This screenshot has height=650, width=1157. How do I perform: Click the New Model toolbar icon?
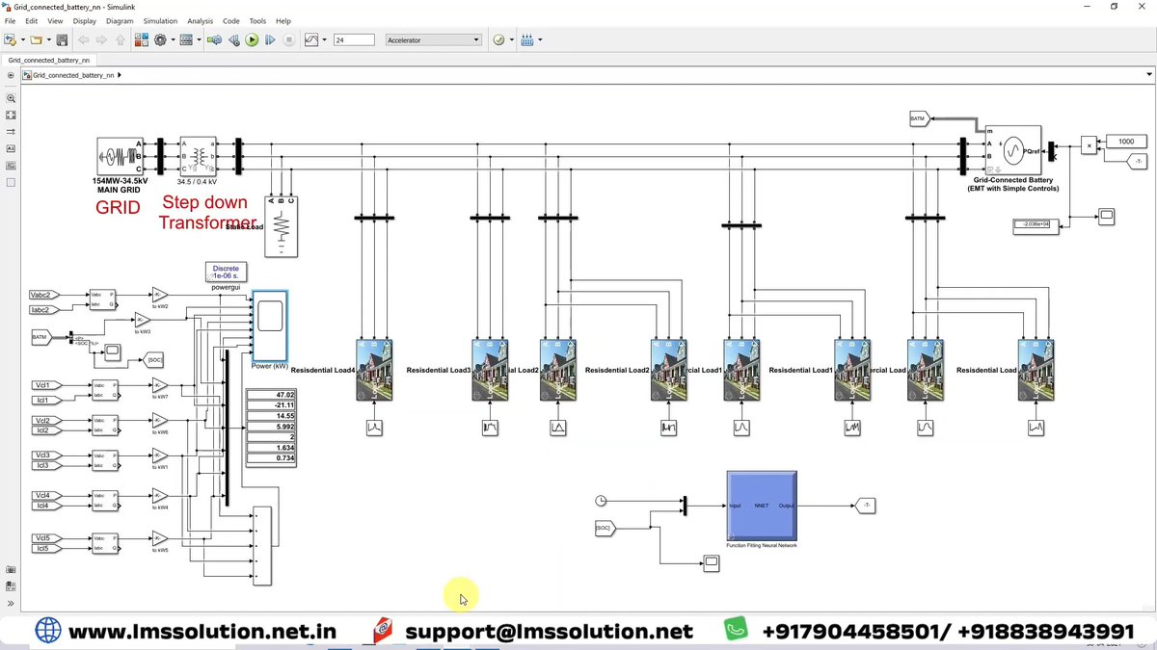(11, 39)
